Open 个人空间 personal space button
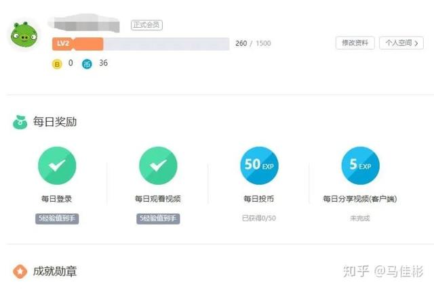The height and width of the screenshot is (289, 434). click(401, 43)
